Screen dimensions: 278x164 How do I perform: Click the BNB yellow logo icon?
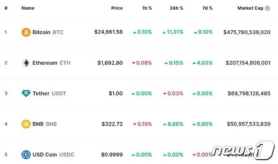26,124
